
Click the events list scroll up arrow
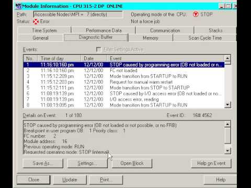227,58
